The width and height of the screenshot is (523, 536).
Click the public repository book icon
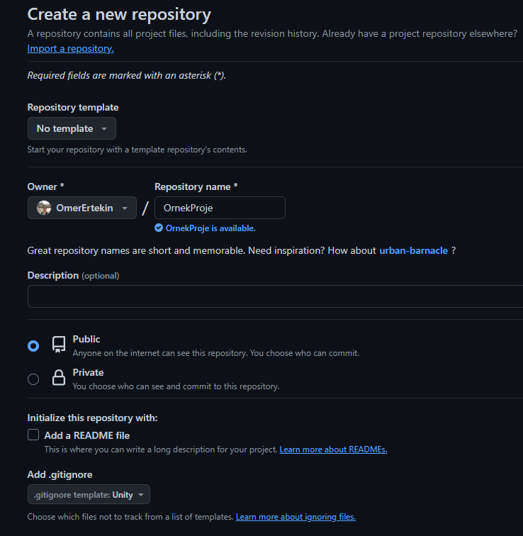[x=59, y=345]
